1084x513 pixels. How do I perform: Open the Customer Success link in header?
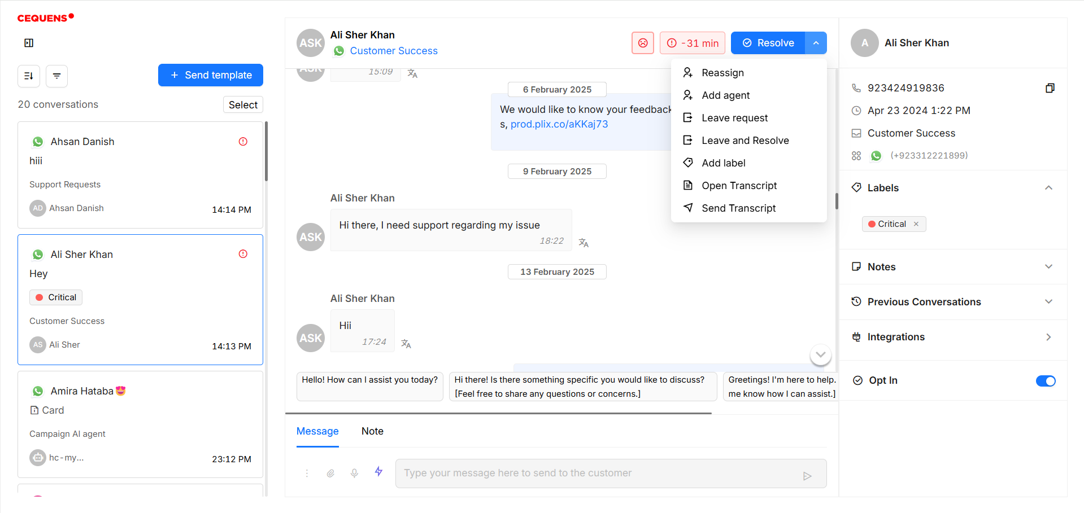(x=394, y=51)
